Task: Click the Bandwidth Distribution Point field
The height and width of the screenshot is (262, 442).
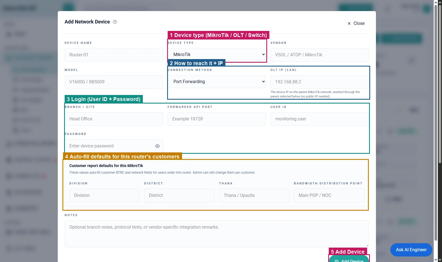Action: (329, 195)
